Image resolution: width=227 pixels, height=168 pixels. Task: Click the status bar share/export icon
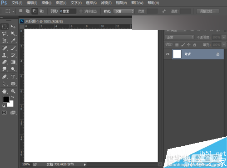[35, 164]
